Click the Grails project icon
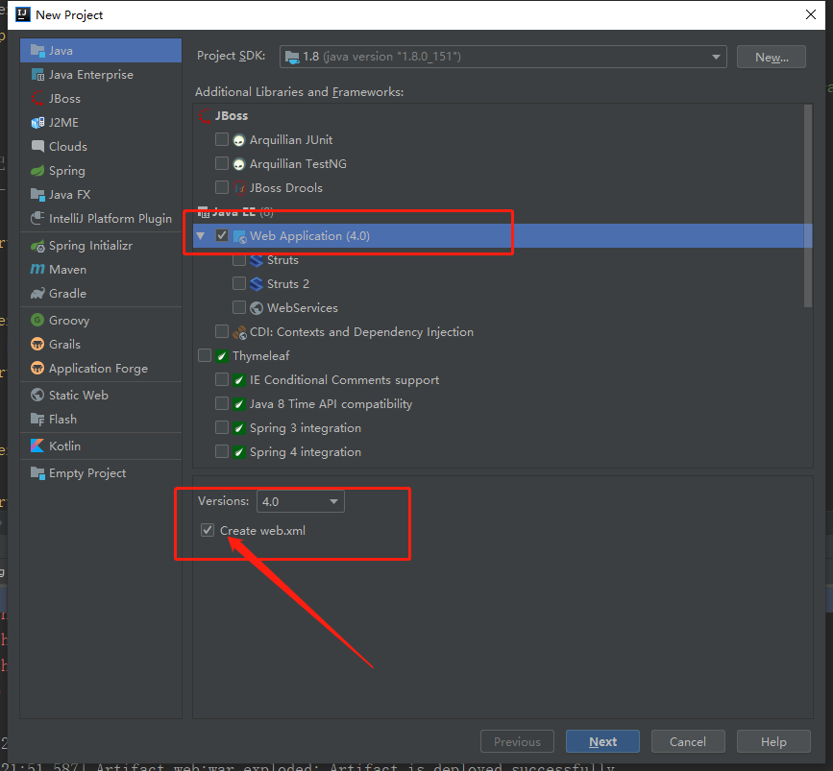Image resolution: width=833 pixels, height=771 pixels. [x=37, y=345]
